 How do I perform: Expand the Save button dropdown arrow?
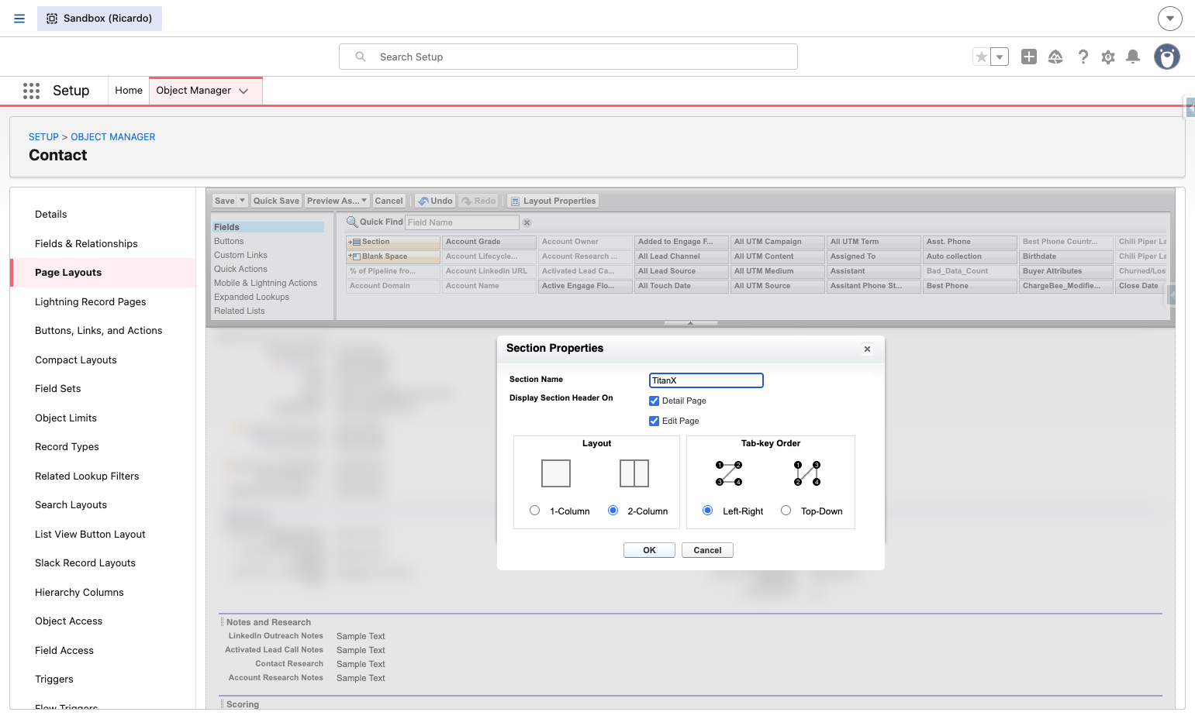[x=243, y=201]
